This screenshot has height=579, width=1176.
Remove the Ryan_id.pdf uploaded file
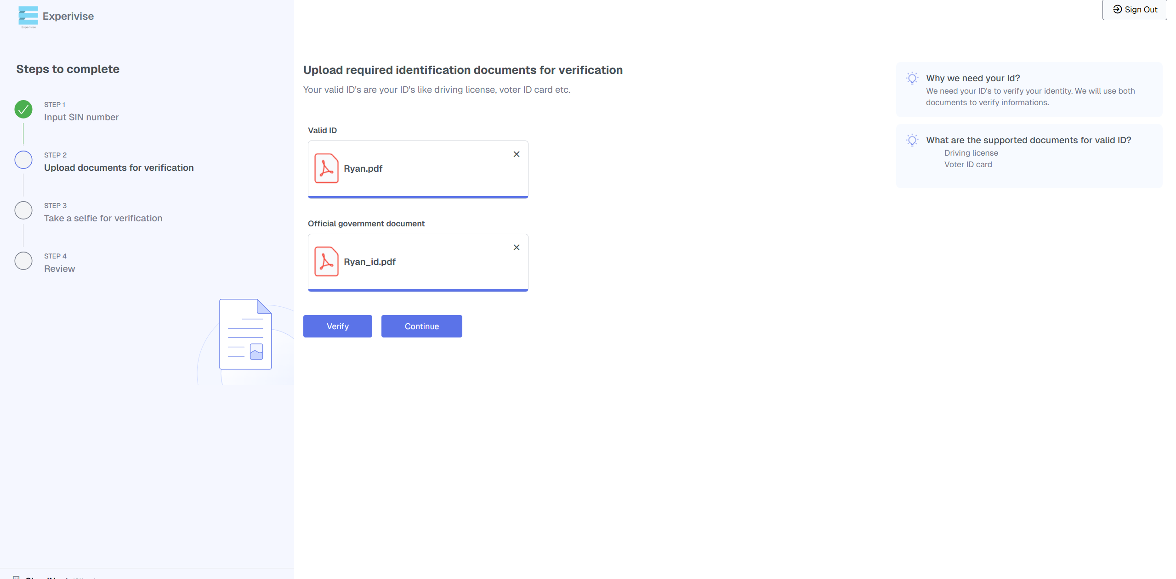(x=516, y=247)
